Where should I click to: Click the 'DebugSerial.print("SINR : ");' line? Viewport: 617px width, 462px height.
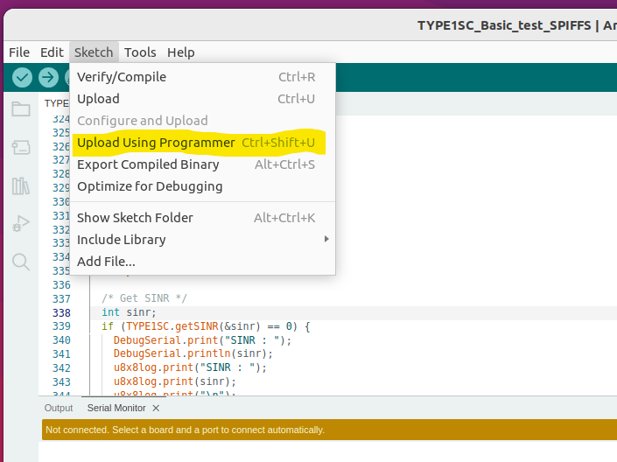point(203,340)
